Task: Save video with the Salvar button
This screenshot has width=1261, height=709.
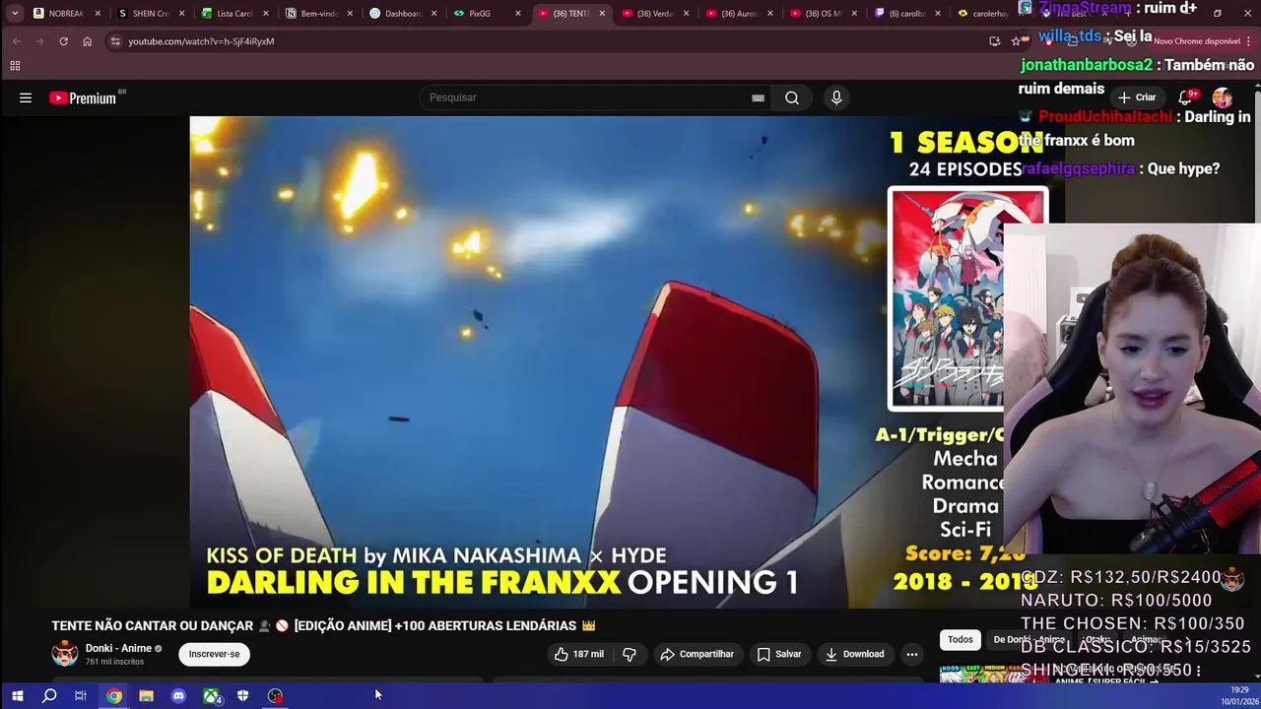Action: click(x=778, y=654)
